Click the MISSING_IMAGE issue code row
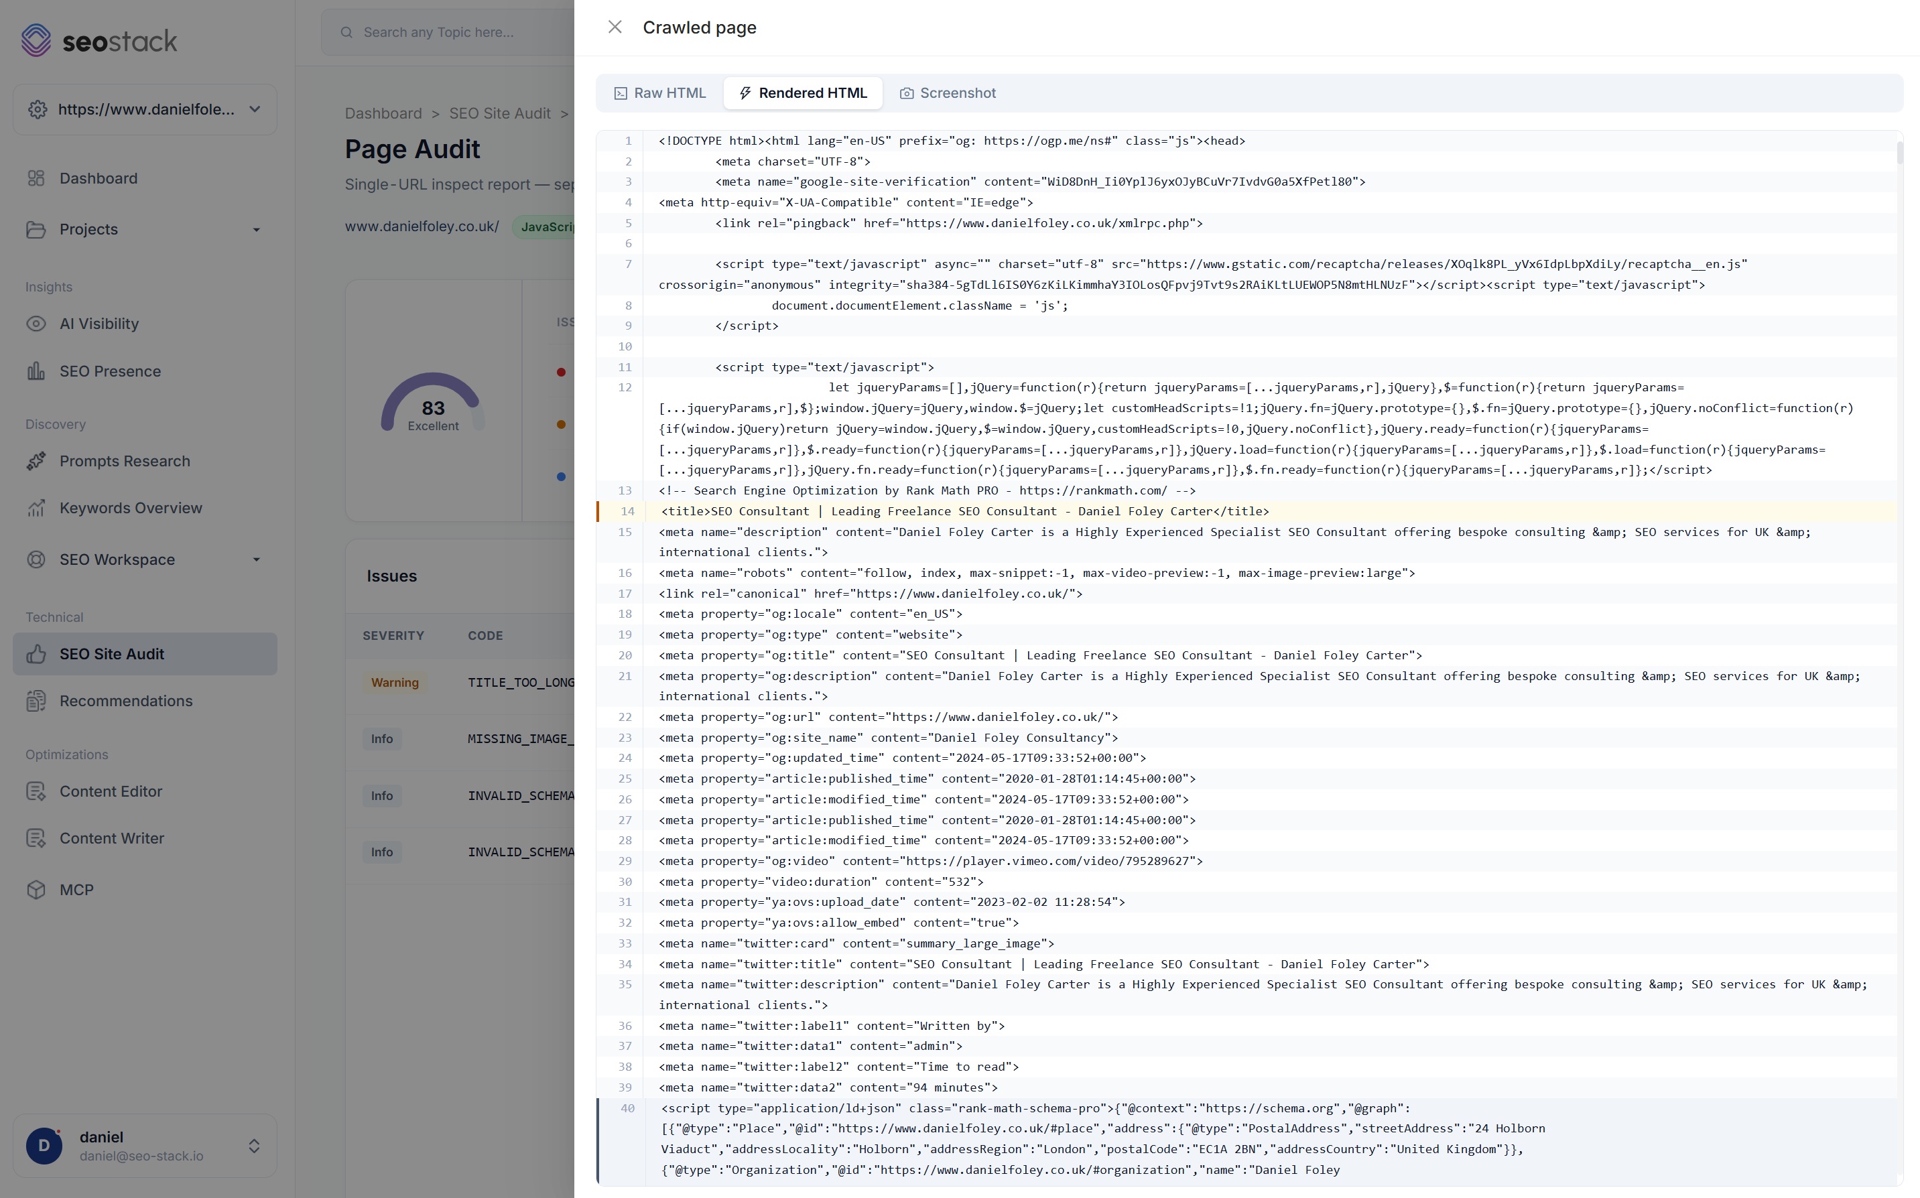 point(460,739)
